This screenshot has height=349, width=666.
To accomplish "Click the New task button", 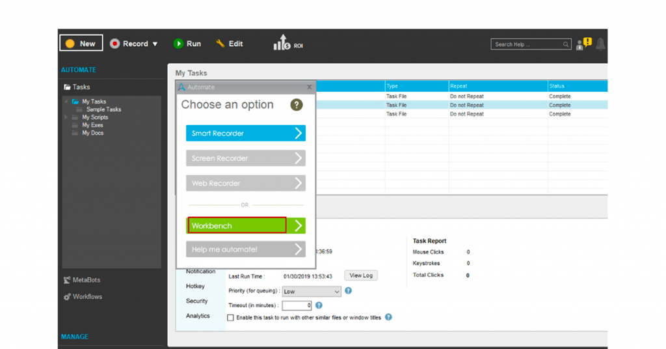I will 81,44.
